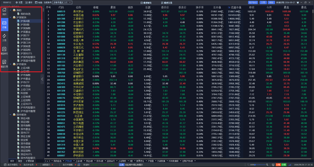Select 创业板 in the tree
314x167 pixels.
pos(24,140)
